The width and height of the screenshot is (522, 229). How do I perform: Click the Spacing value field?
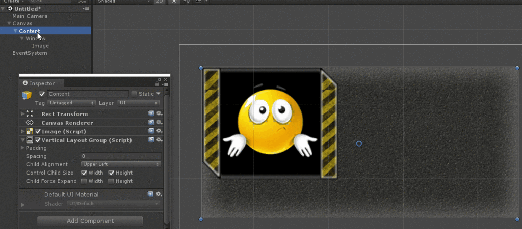coord(121,156)
